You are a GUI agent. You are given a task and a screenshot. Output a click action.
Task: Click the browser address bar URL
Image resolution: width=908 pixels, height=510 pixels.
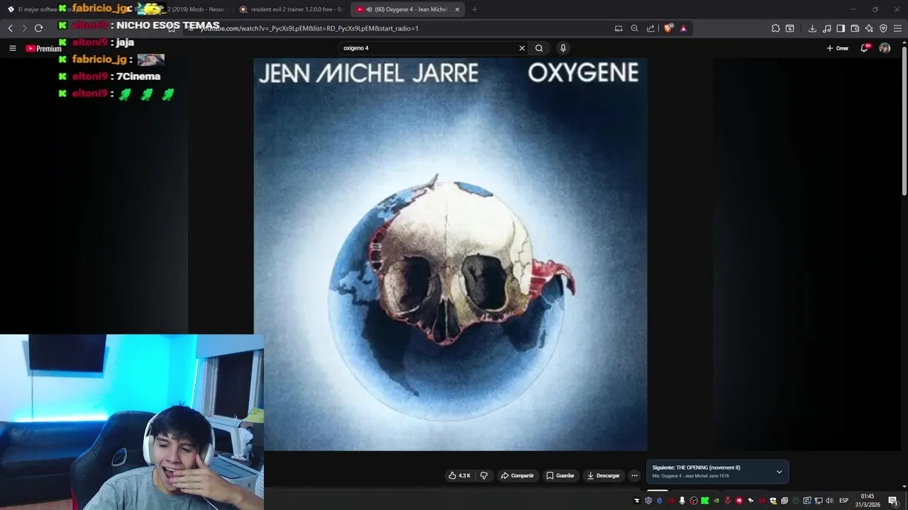[x=309, y=28]
